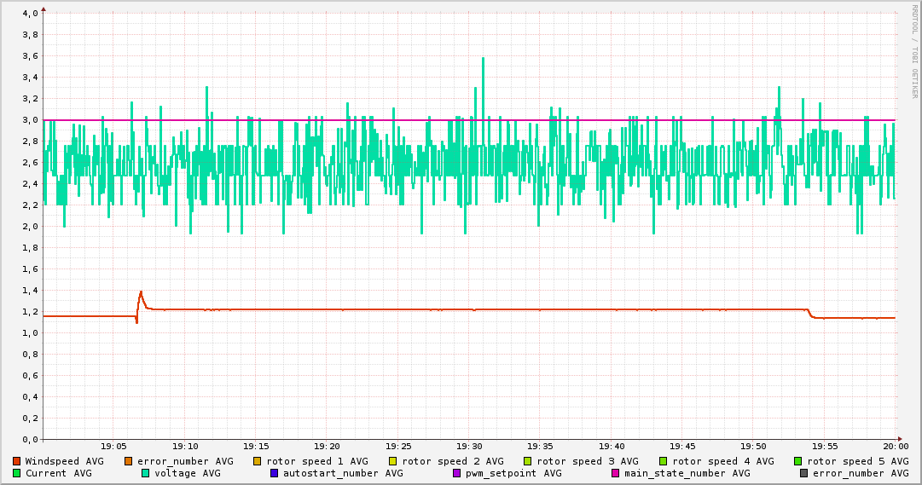Click the red Windspeed AVG legend swatch
The height and width of the screenshot is (485, 922).
point(17,461)
